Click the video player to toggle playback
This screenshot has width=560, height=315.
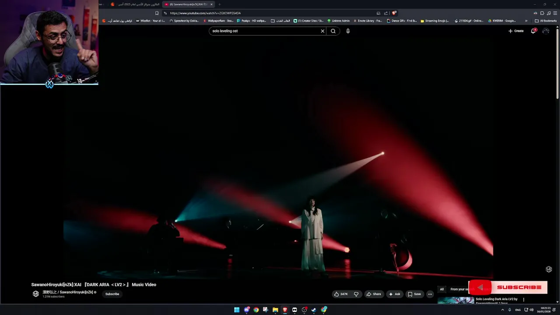(x=278, y=157)
